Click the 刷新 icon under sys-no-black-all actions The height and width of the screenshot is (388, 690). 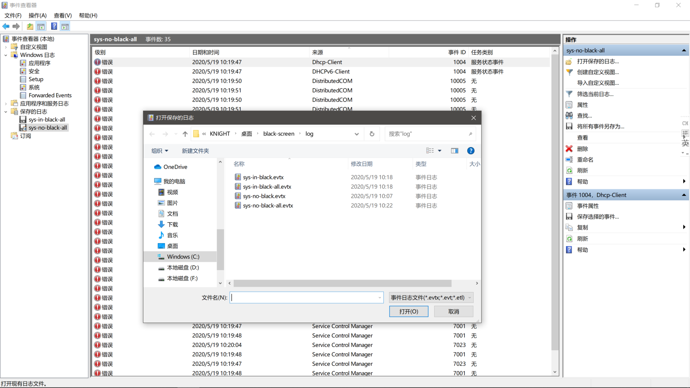point(569,170)
